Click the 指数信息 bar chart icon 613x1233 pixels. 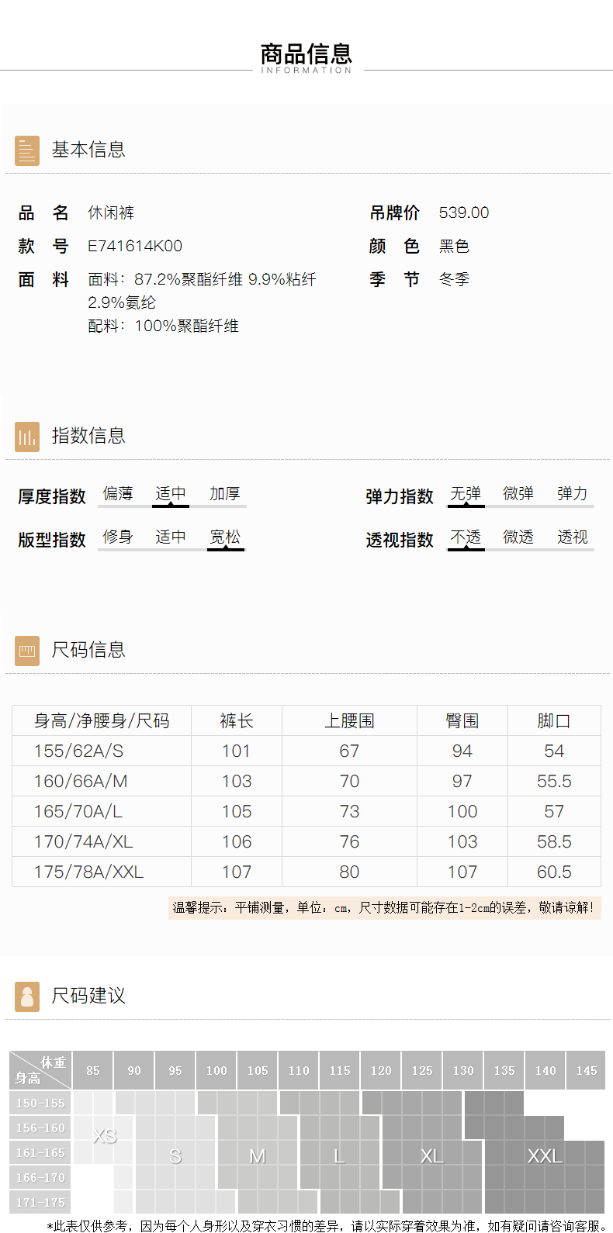pyautogui.click(x=27, y=437)
